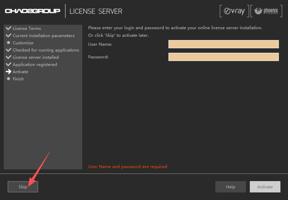288x200 pixels.
Task: Click the Phoenix logo icon
Action: click(266, 11)
